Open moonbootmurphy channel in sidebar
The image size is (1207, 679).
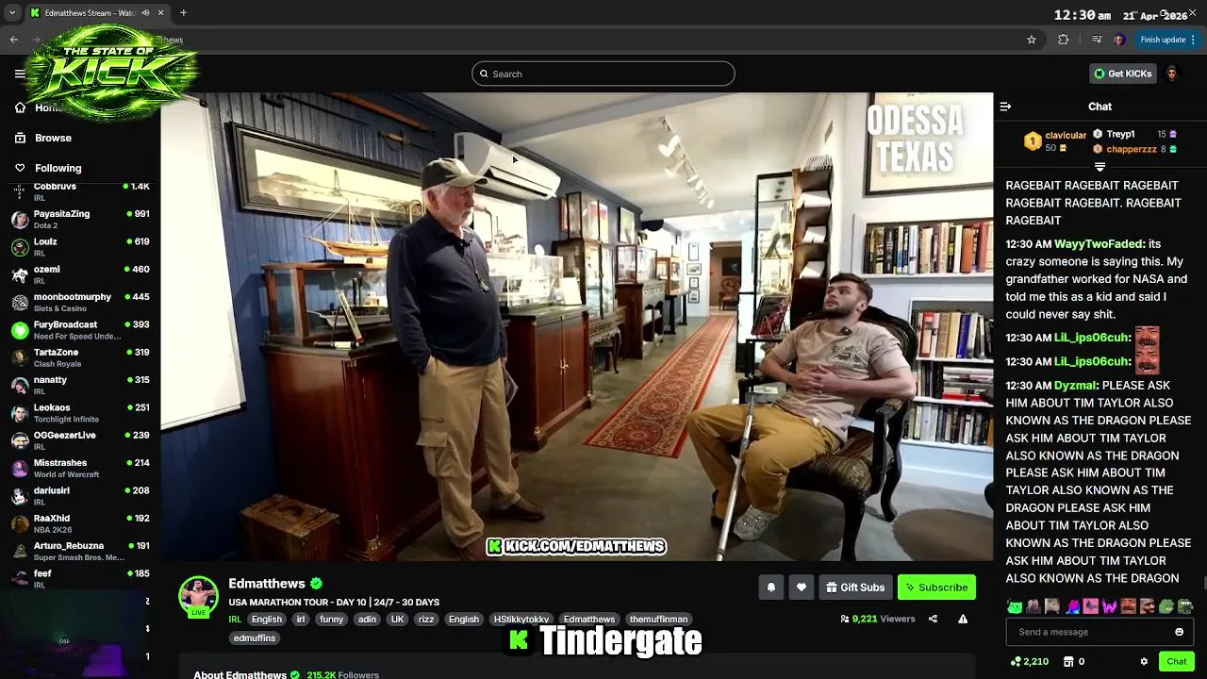click(80, 303)
